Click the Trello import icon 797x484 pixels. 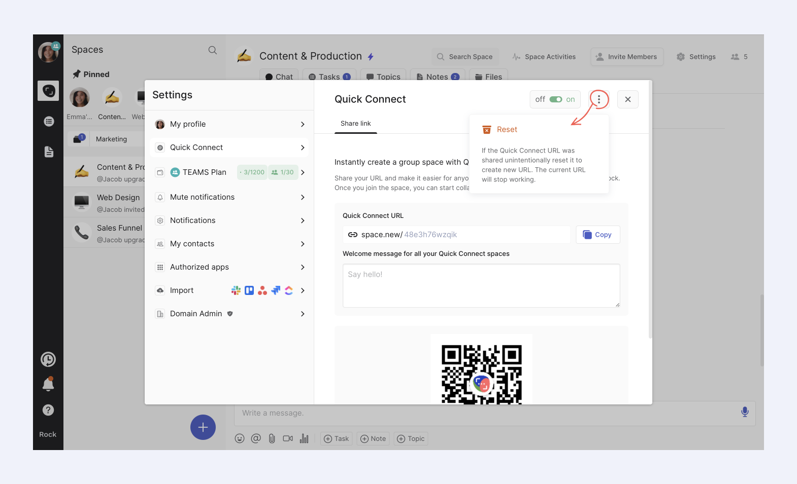249,290
